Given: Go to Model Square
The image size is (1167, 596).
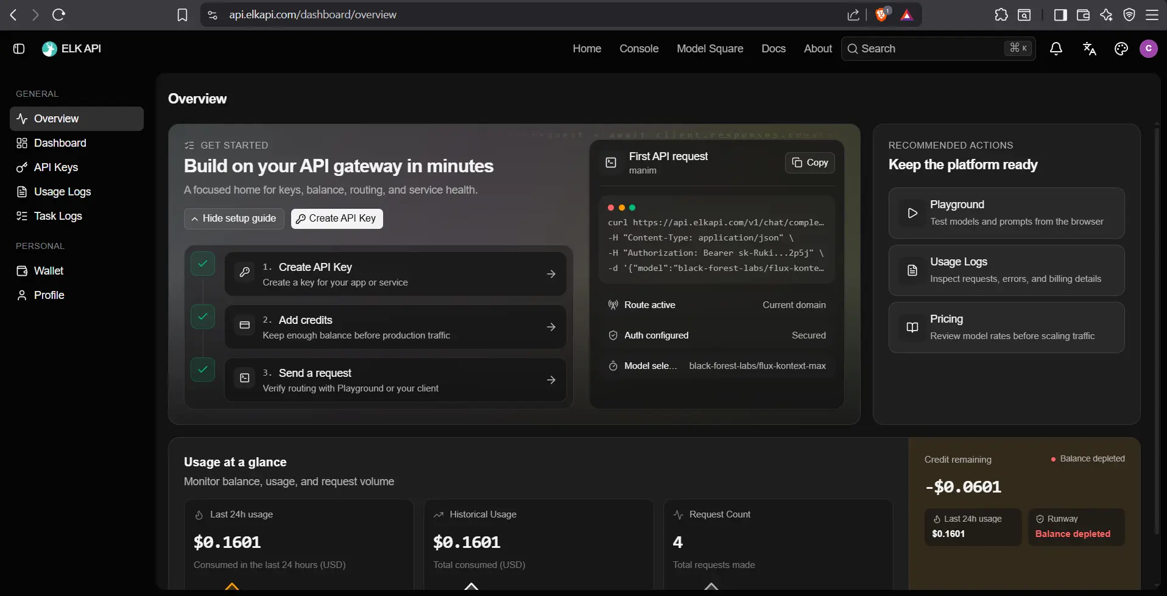Looking at the screenshot, I should [x=710, y=49].
